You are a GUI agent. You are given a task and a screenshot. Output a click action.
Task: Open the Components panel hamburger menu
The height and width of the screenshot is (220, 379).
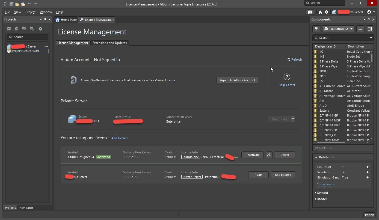pos(360,29)
